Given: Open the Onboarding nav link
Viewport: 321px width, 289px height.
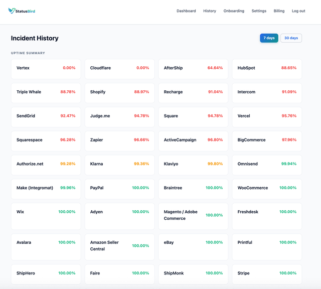Looking at the screenshot, I should [x=234, y=11].
